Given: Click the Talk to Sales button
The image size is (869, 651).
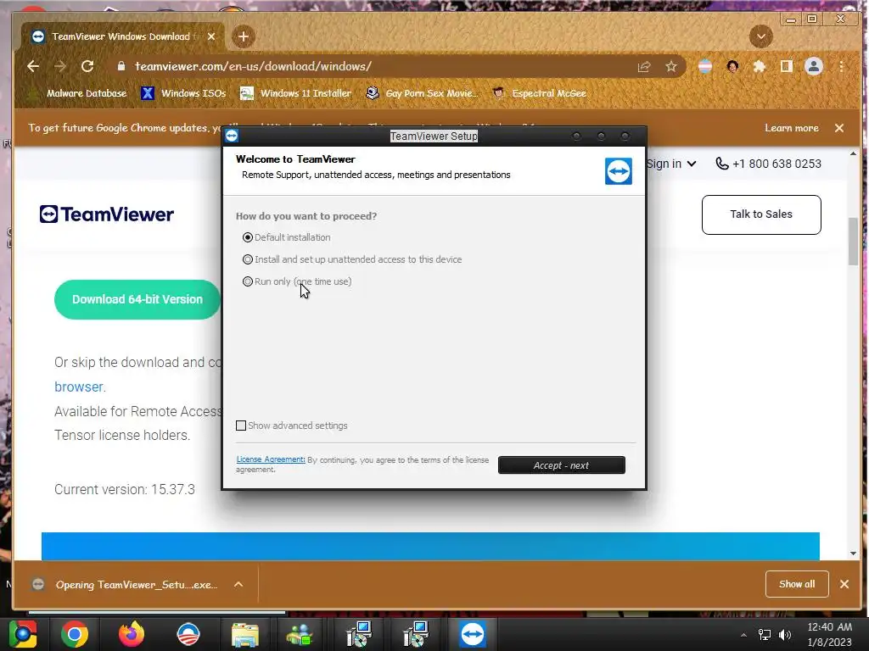Looking at the screenshot, I should [761, 214].
